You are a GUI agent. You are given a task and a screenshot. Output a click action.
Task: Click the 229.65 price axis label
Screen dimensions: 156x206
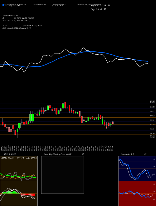click(152, 116)
